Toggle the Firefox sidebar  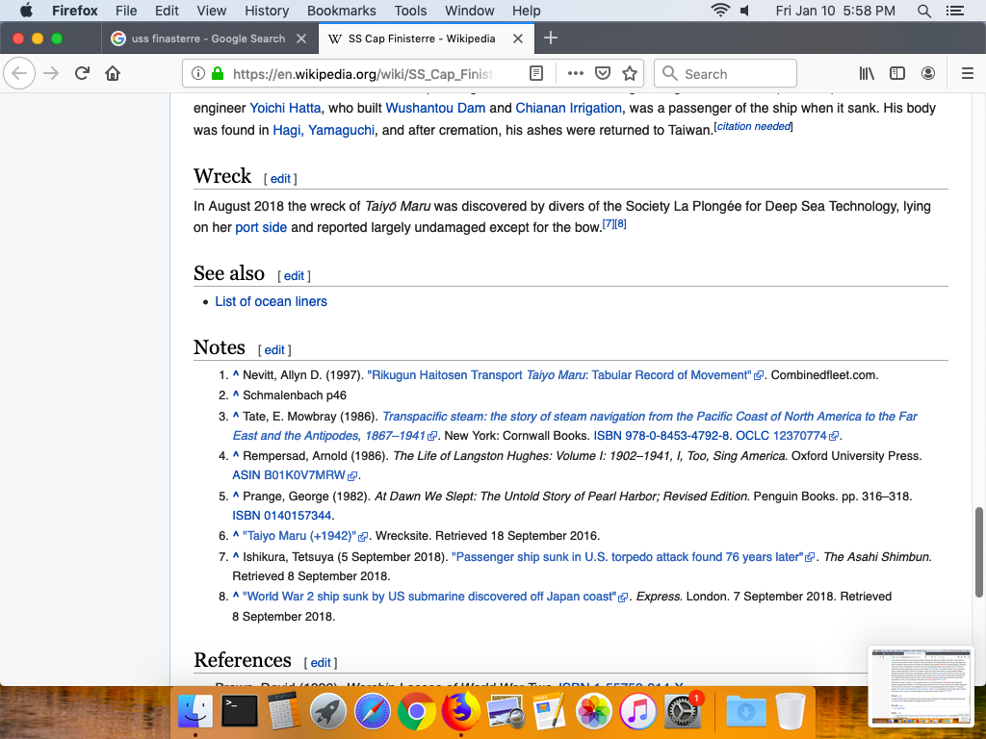[x=897, y=74]
